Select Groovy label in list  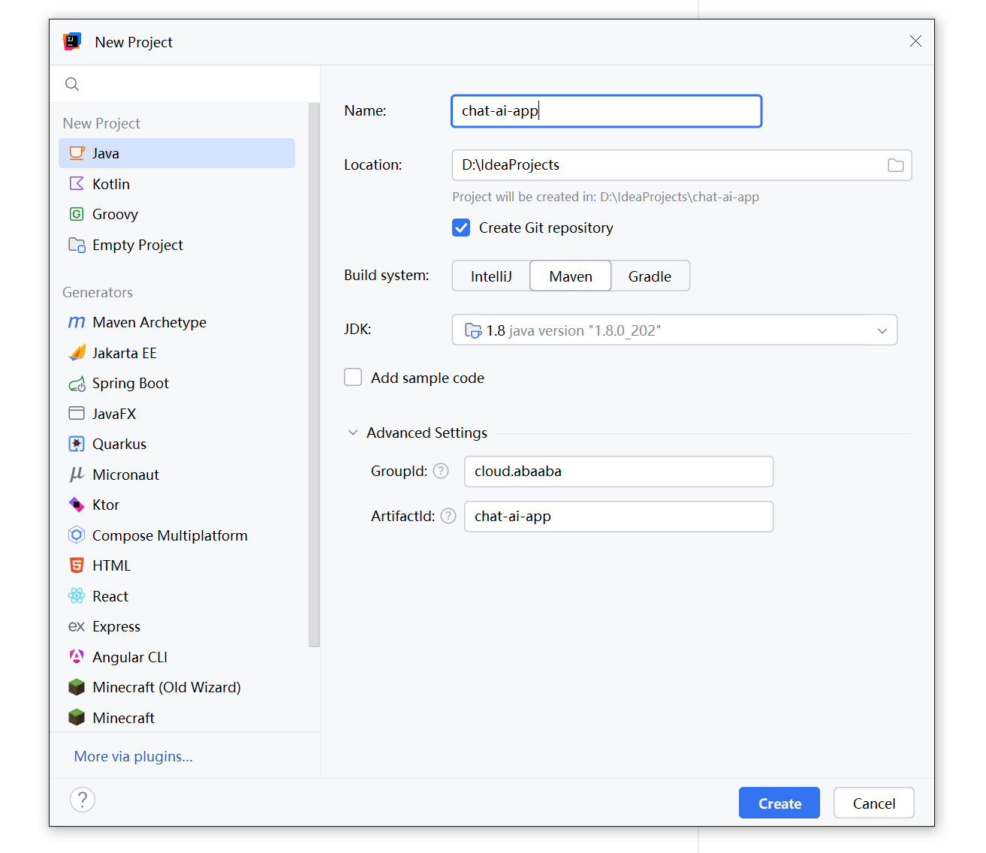click(115, 214)
